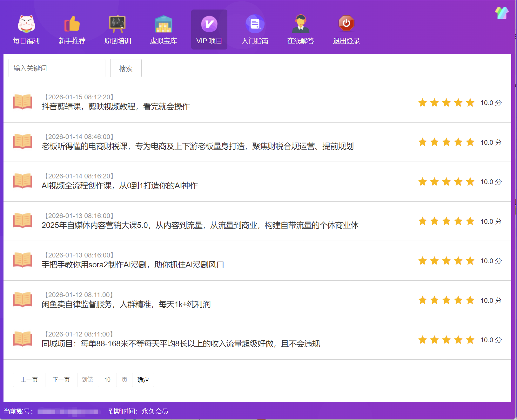Open 原创培训 via the blackboard icon

point(117,24)
